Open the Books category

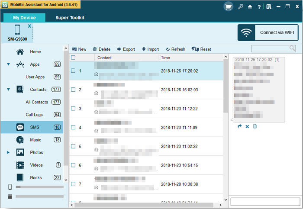[36, 177]
